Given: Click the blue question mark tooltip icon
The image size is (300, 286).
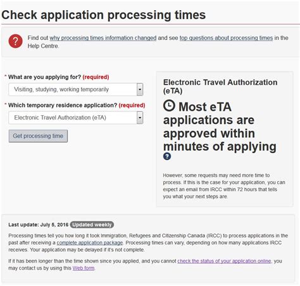Looking at the screenshot, I should (167, 156).
